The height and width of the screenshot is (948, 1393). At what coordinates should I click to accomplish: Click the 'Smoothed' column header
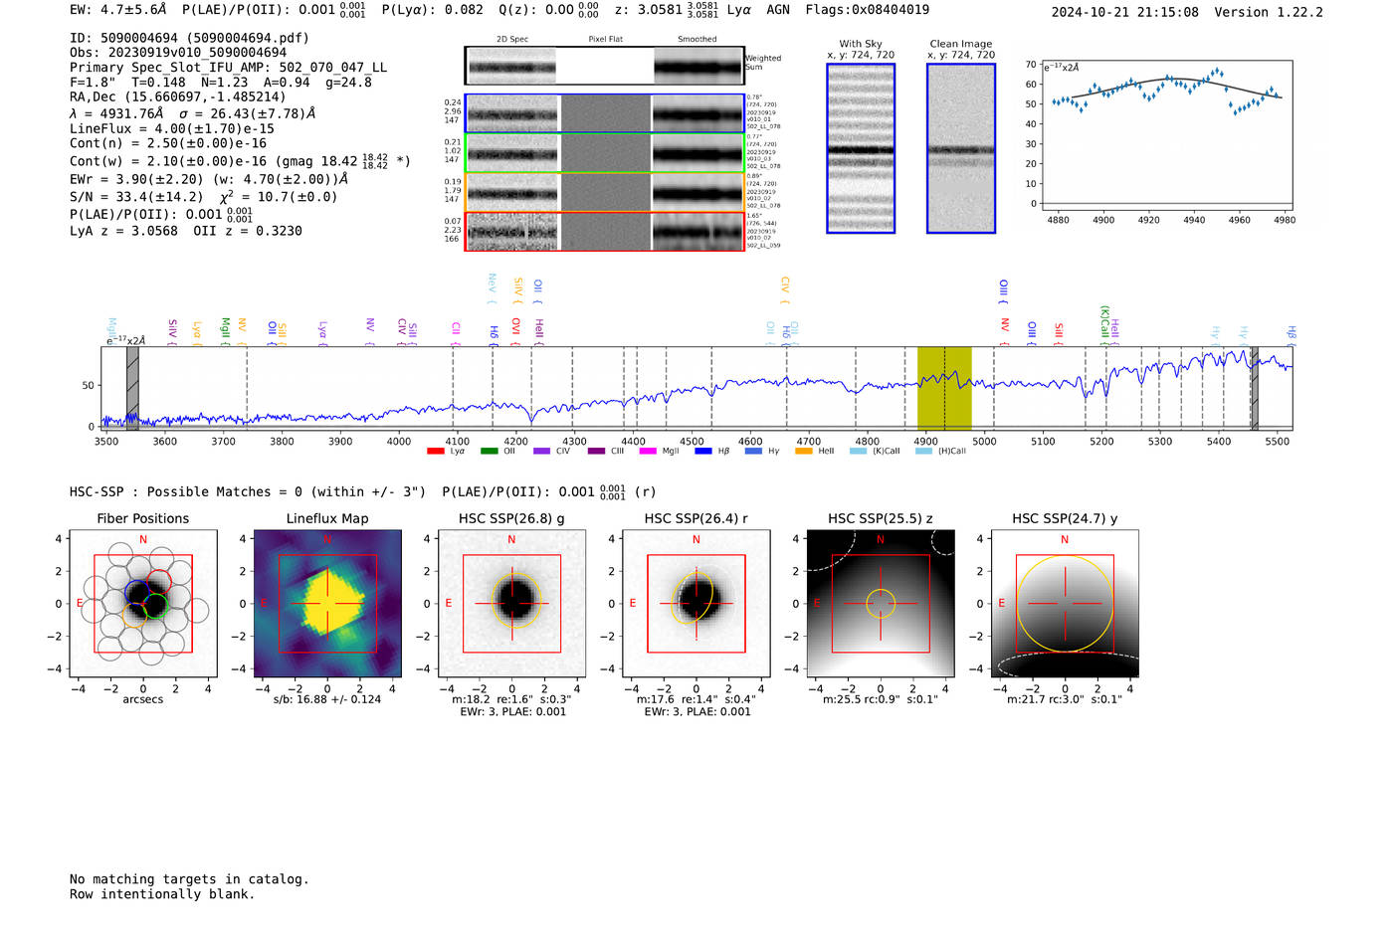coord(697,40)
